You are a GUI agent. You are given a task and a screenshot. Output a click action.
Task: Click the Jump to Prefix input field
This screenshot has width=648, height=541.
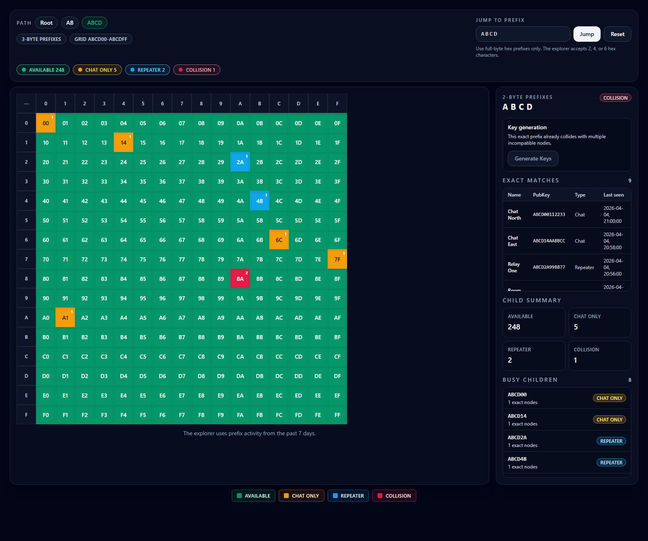(522, 34)
